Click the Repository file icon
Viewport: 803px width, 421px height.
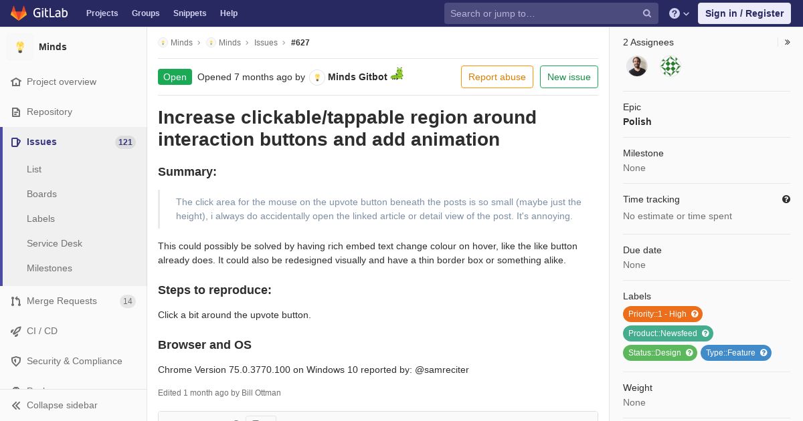pyautogui.click(x=16, y=112)
